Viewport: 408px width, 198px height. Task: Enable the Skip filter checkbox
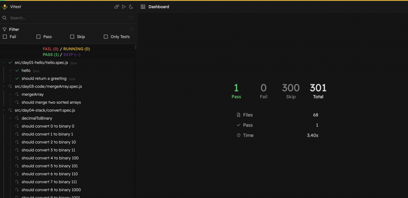[72, 37]
